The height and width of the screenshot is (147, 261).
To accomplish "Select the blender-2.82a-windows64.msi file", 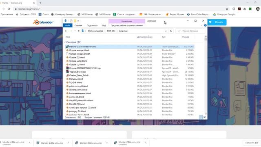I will pyautogui.click(x=130, y=47).
